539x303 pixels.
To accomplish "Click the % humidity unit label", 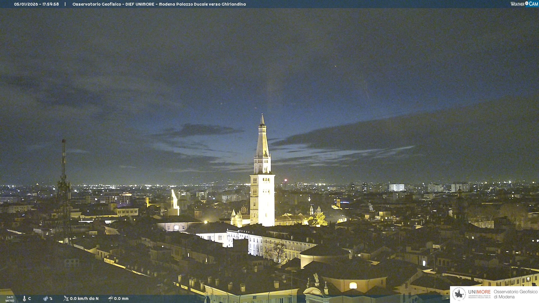I will pyautogui.click(x=51, y=299).
